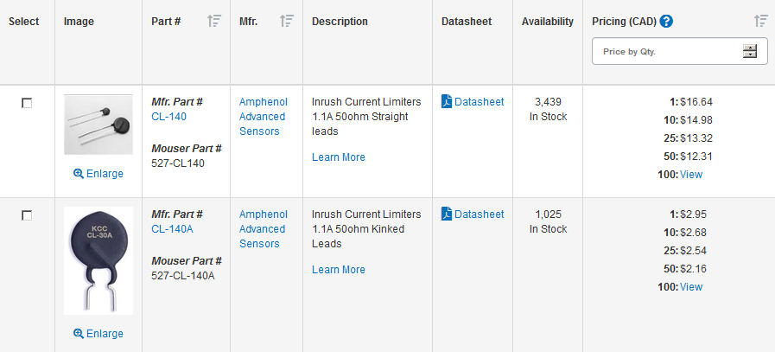Image resolution: width=775 pixels, height=352 pixels.
Task: View 100 quantity pricing for CL-140
Action: [691, 174]
